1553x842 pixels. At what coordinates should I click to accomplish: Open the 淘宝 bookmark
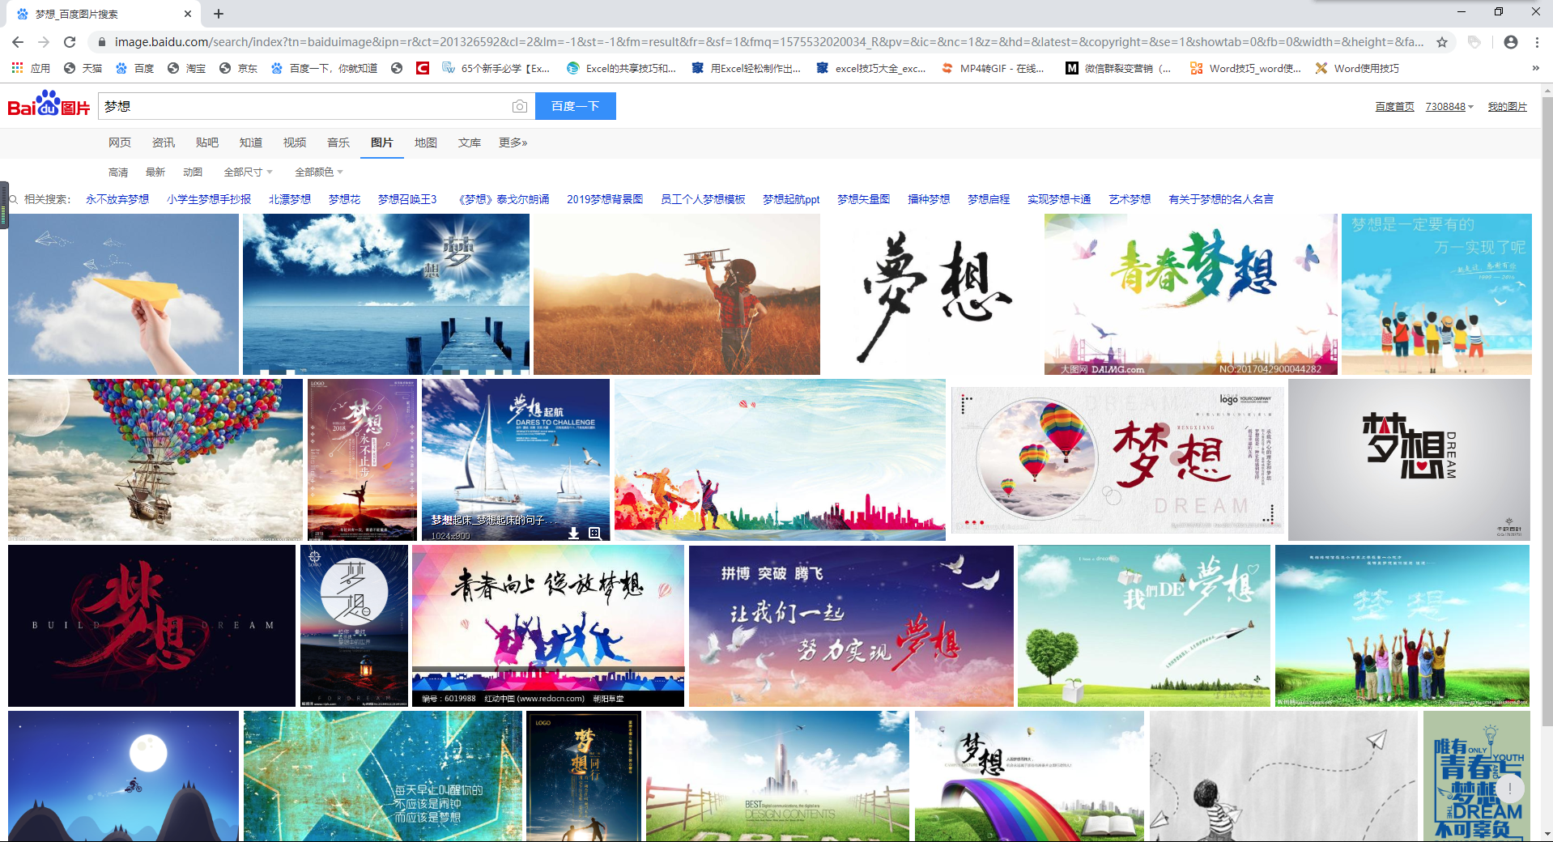click(x=186, y=68)
